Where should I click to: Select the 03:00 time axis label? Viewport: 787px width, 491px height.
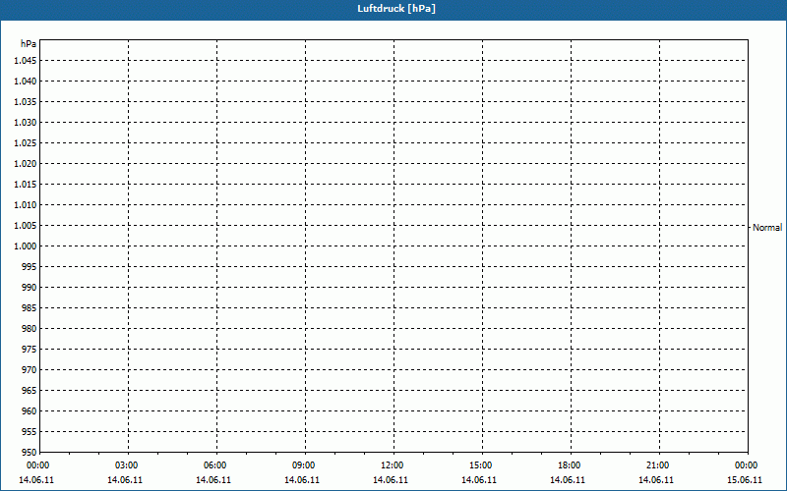(x=127, y=465)
